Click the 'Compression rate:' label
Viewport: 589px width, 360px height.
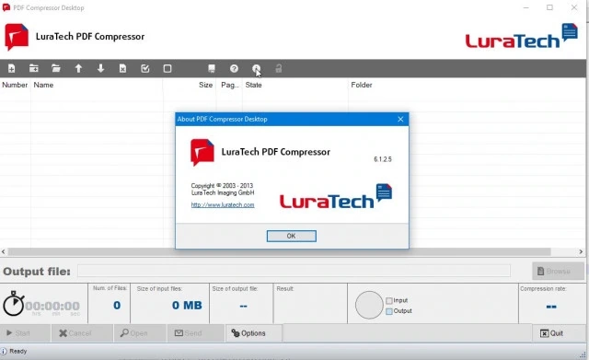click(543, 288)
